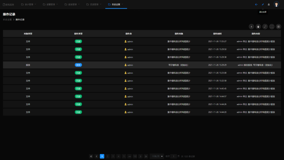The image size is (284, 160).
Task: Toggle table fullscreen icon
Action: tap(272, 27)
